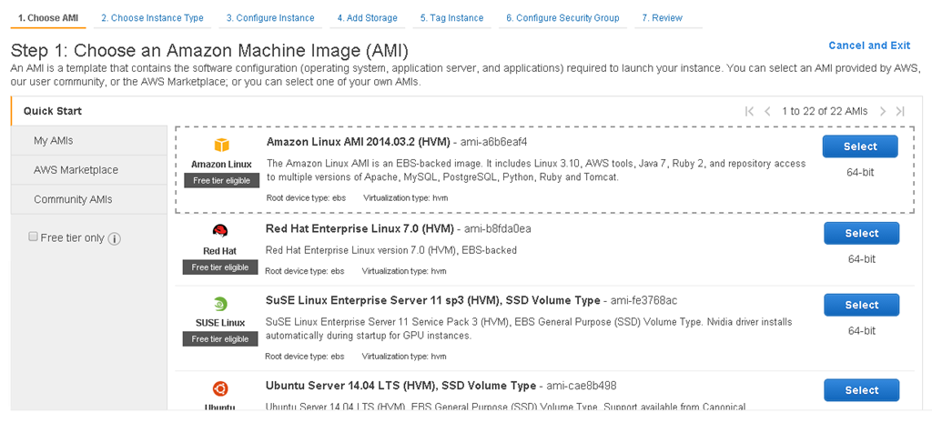Click Free tier eligible badge under Amazon Linux
This screenshot has height=443, width=932.
(221, 180)
